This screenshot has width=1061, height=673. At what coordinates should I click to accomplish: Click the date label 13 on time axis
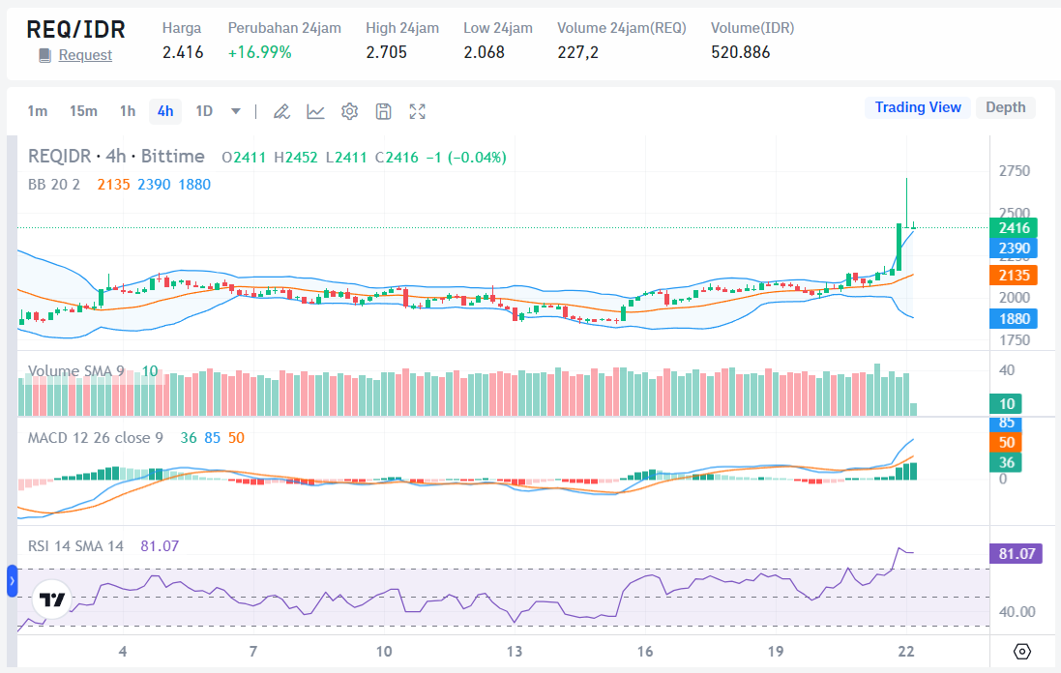[x=515, y=652]
